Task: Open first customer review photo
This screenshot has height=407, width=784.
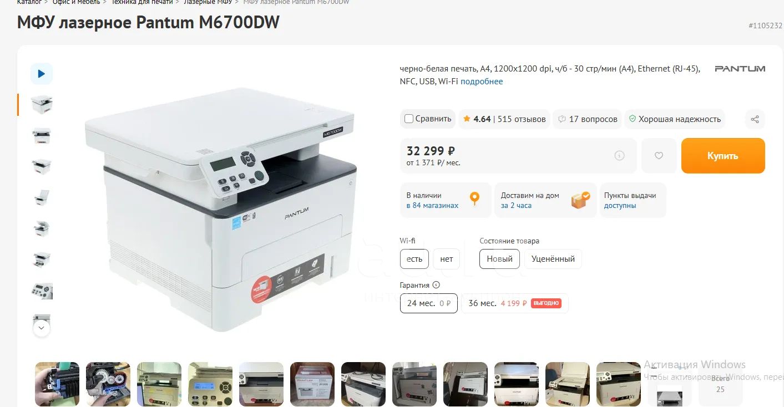Action: (57, 384)
